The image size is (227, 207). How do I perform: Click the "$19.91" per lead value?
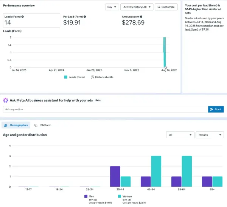click(72, 22)
